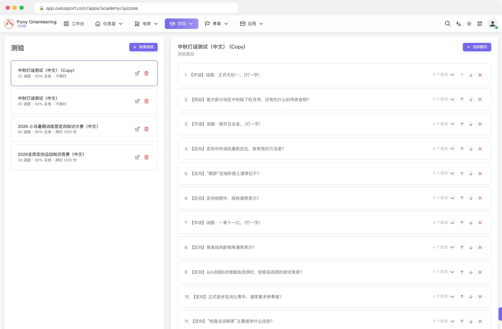This screenshot has height=329, width=502.
Task: Open the 应用 menu
Action: coord(252,24)
